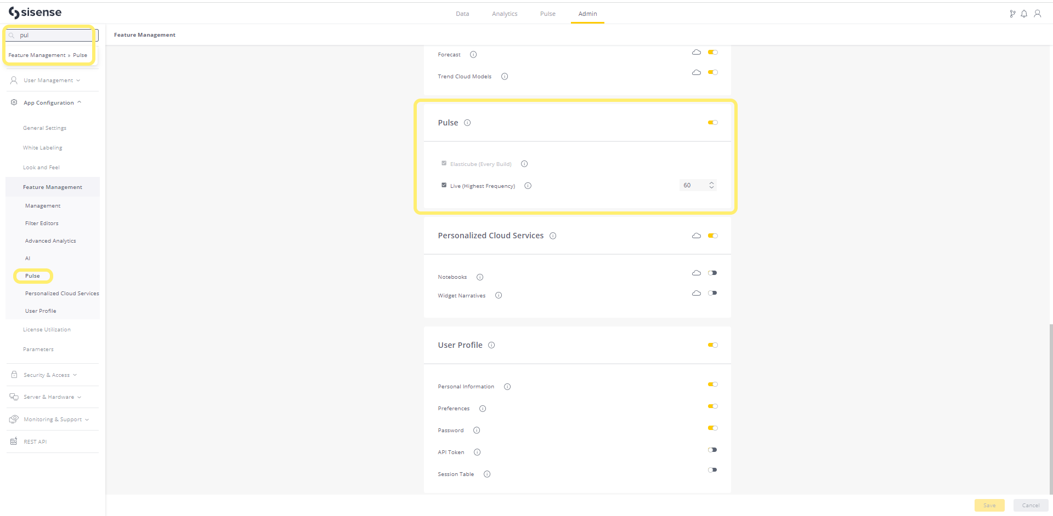Click the Elasticube (Every Build) checkbox
Image resolution: width=1053 pixels, height=516 pixels.
pyautogui.click(x=444, y=163)
